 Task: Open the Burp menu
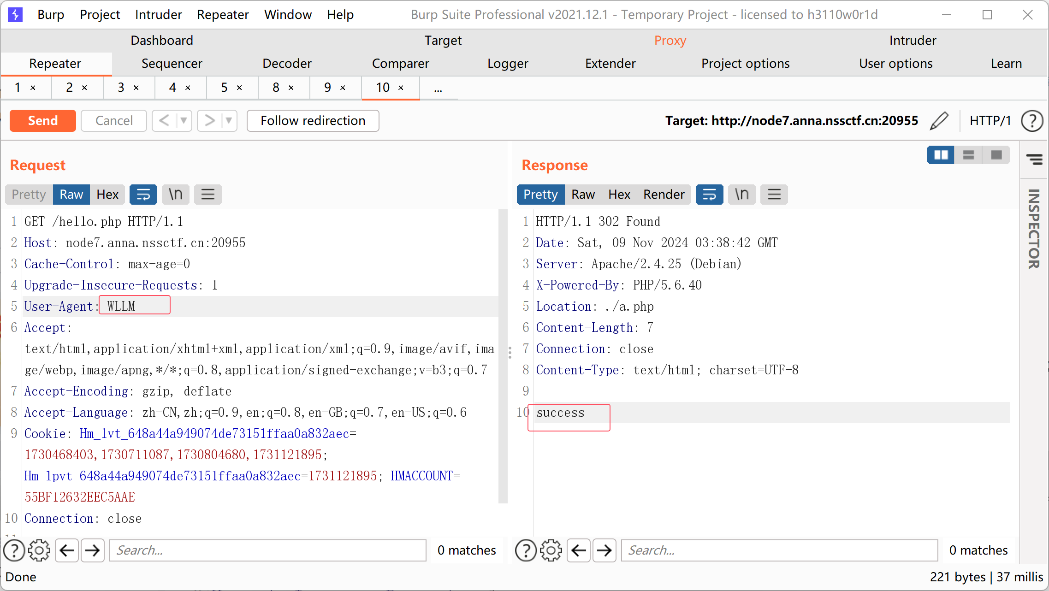point(51,15)
